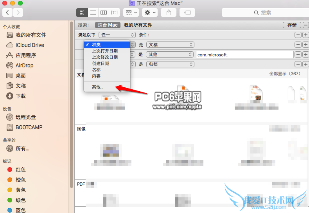Choose 上次修改日期 in the menu
Image resolution: width=309 pixels, height=213 pixels.
[107, 57]
